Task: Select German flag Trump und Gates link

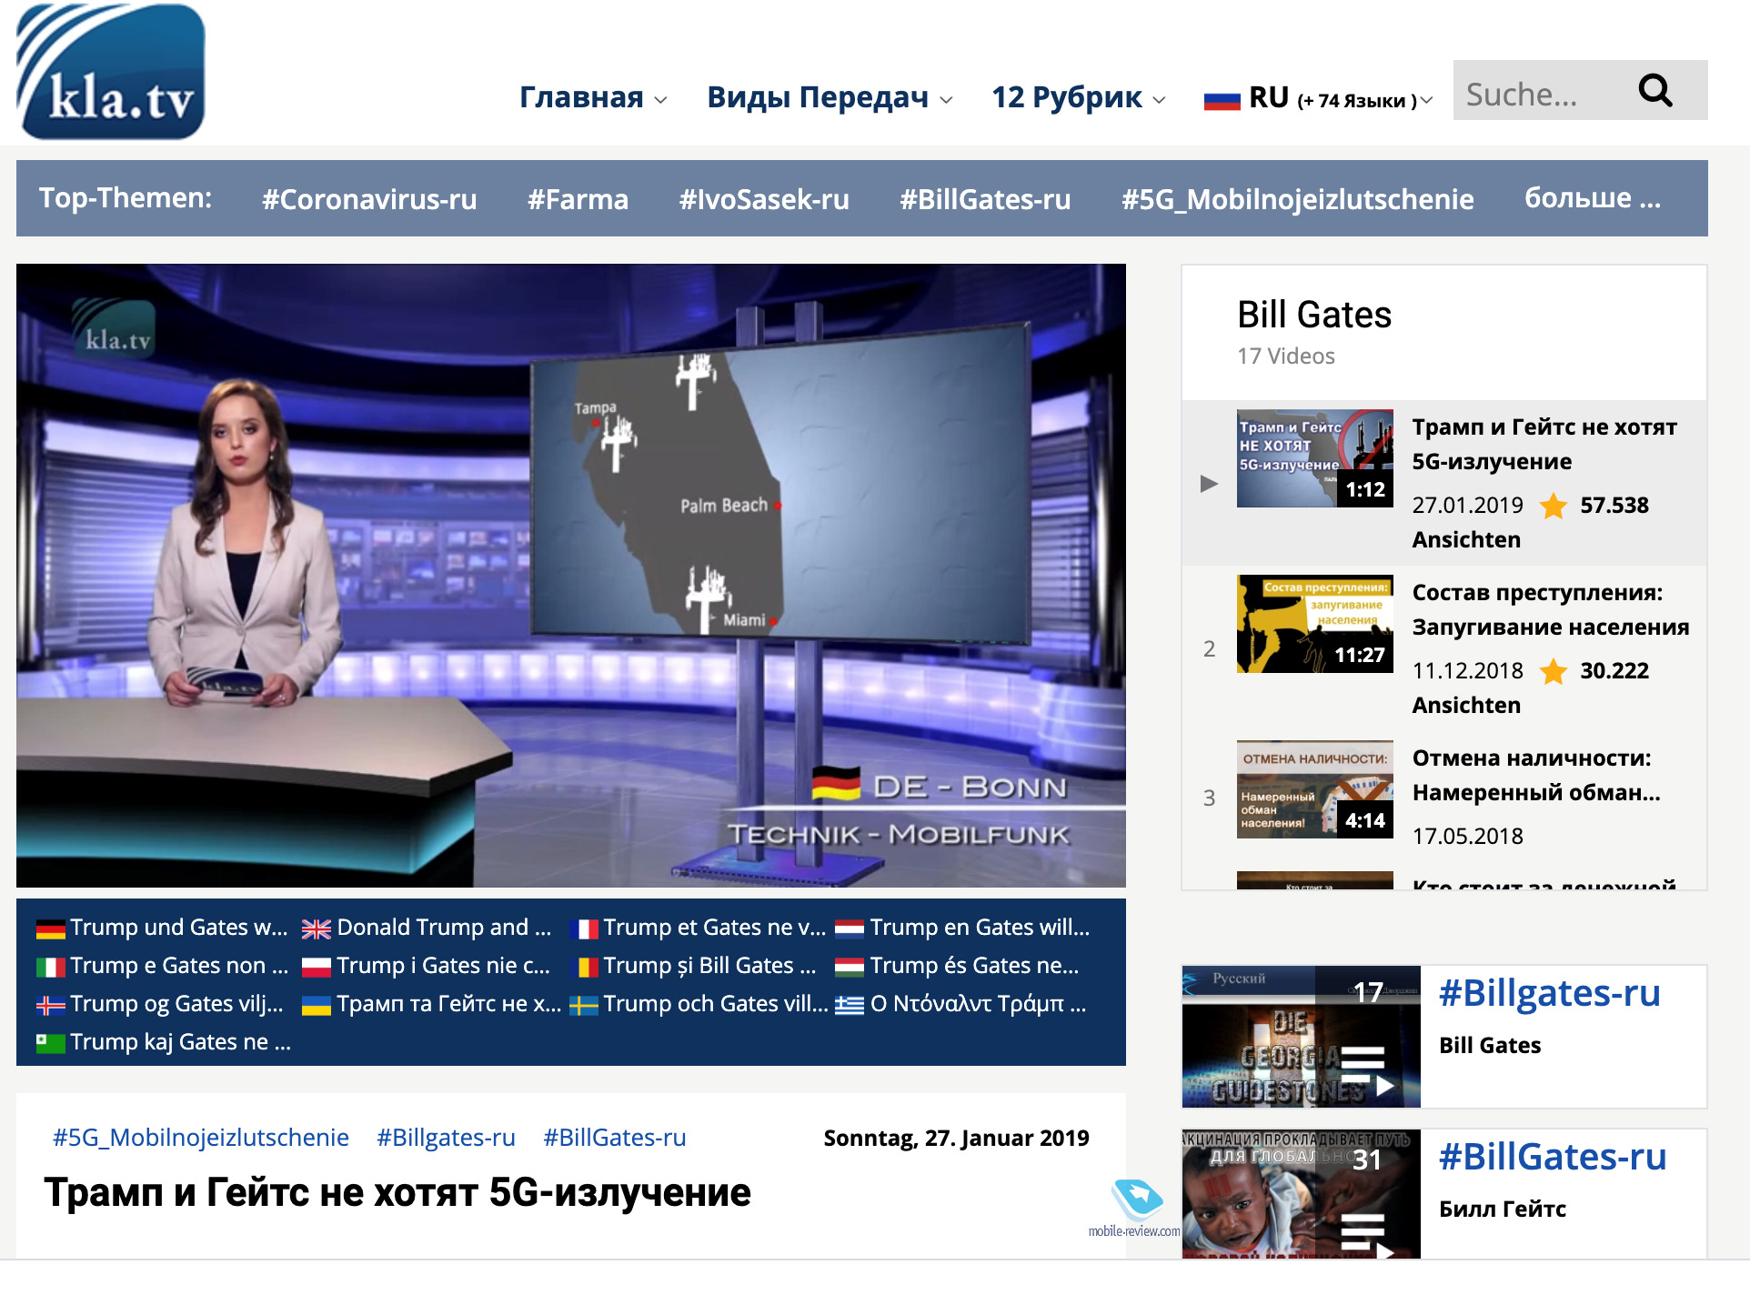Action: coord(162,928)
